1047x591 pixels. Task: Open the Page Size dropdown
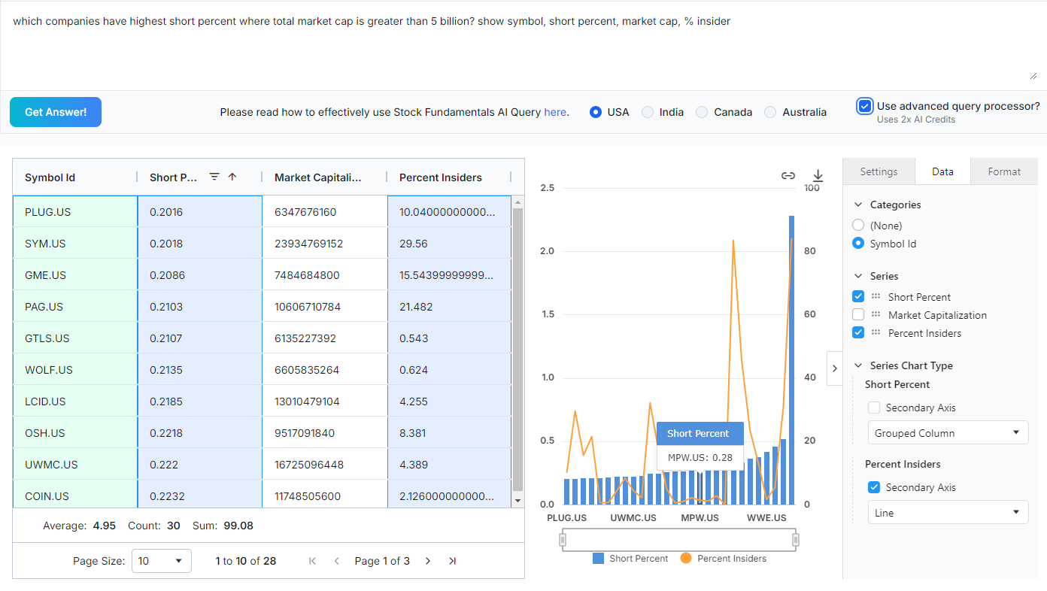point(162,561)
